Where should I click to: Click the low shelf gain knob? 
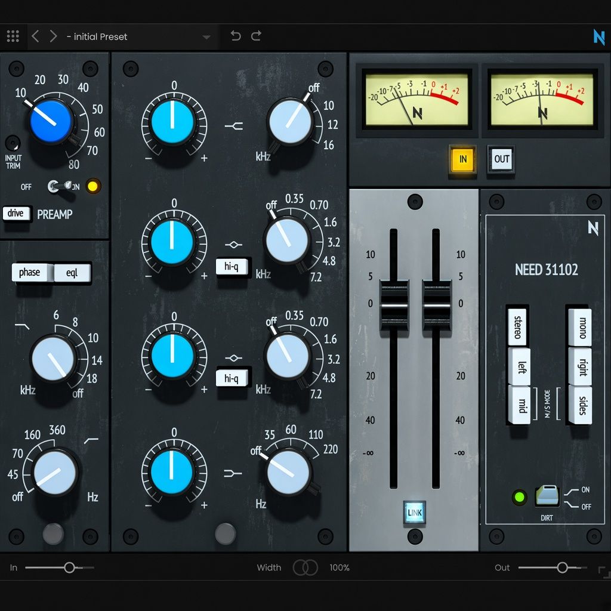[x=172, y=472]
